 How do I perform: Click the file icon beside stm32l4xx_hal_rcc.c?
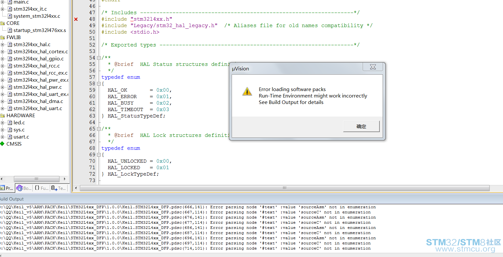coord(10,66)
